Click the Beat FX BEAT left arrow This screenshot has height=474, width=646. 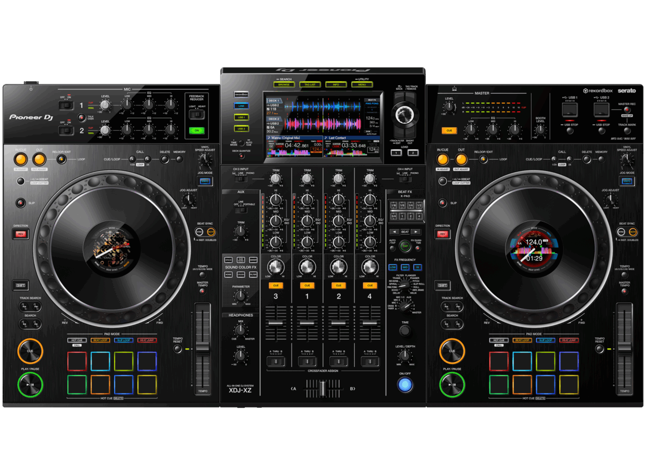(x=394, y=231)
